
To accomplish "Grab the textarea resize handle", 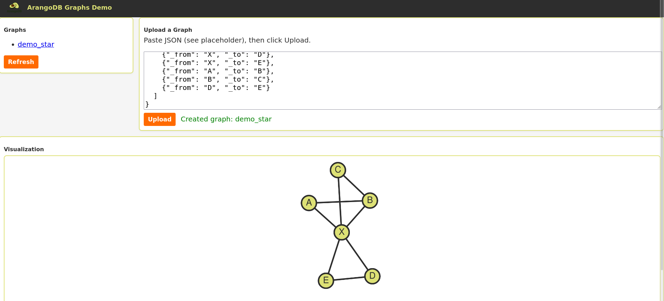I will pos(659,107).
